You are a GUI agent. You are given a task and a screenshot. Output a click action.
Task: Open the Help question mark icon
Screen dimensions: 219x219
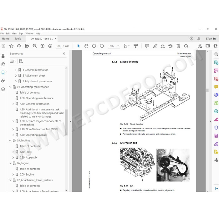191,38
